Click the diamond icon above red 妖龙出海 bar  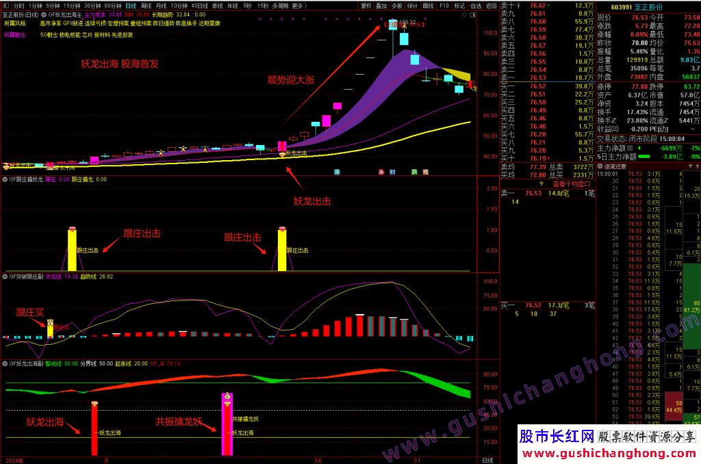pyautogui.click(x=94, y=404)
